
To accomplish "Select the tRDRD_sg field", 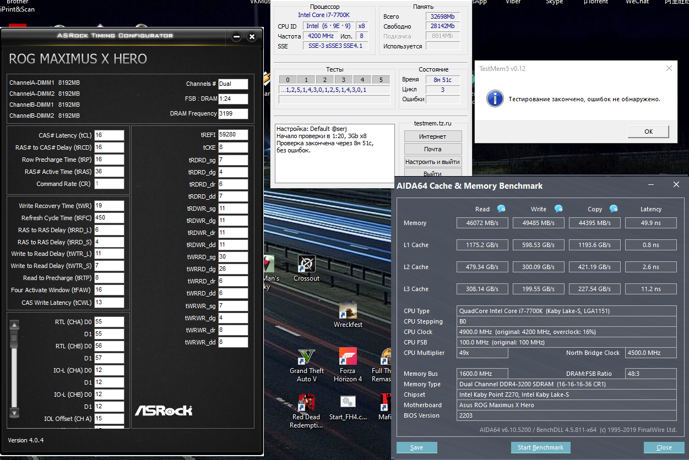I will 233,160.
